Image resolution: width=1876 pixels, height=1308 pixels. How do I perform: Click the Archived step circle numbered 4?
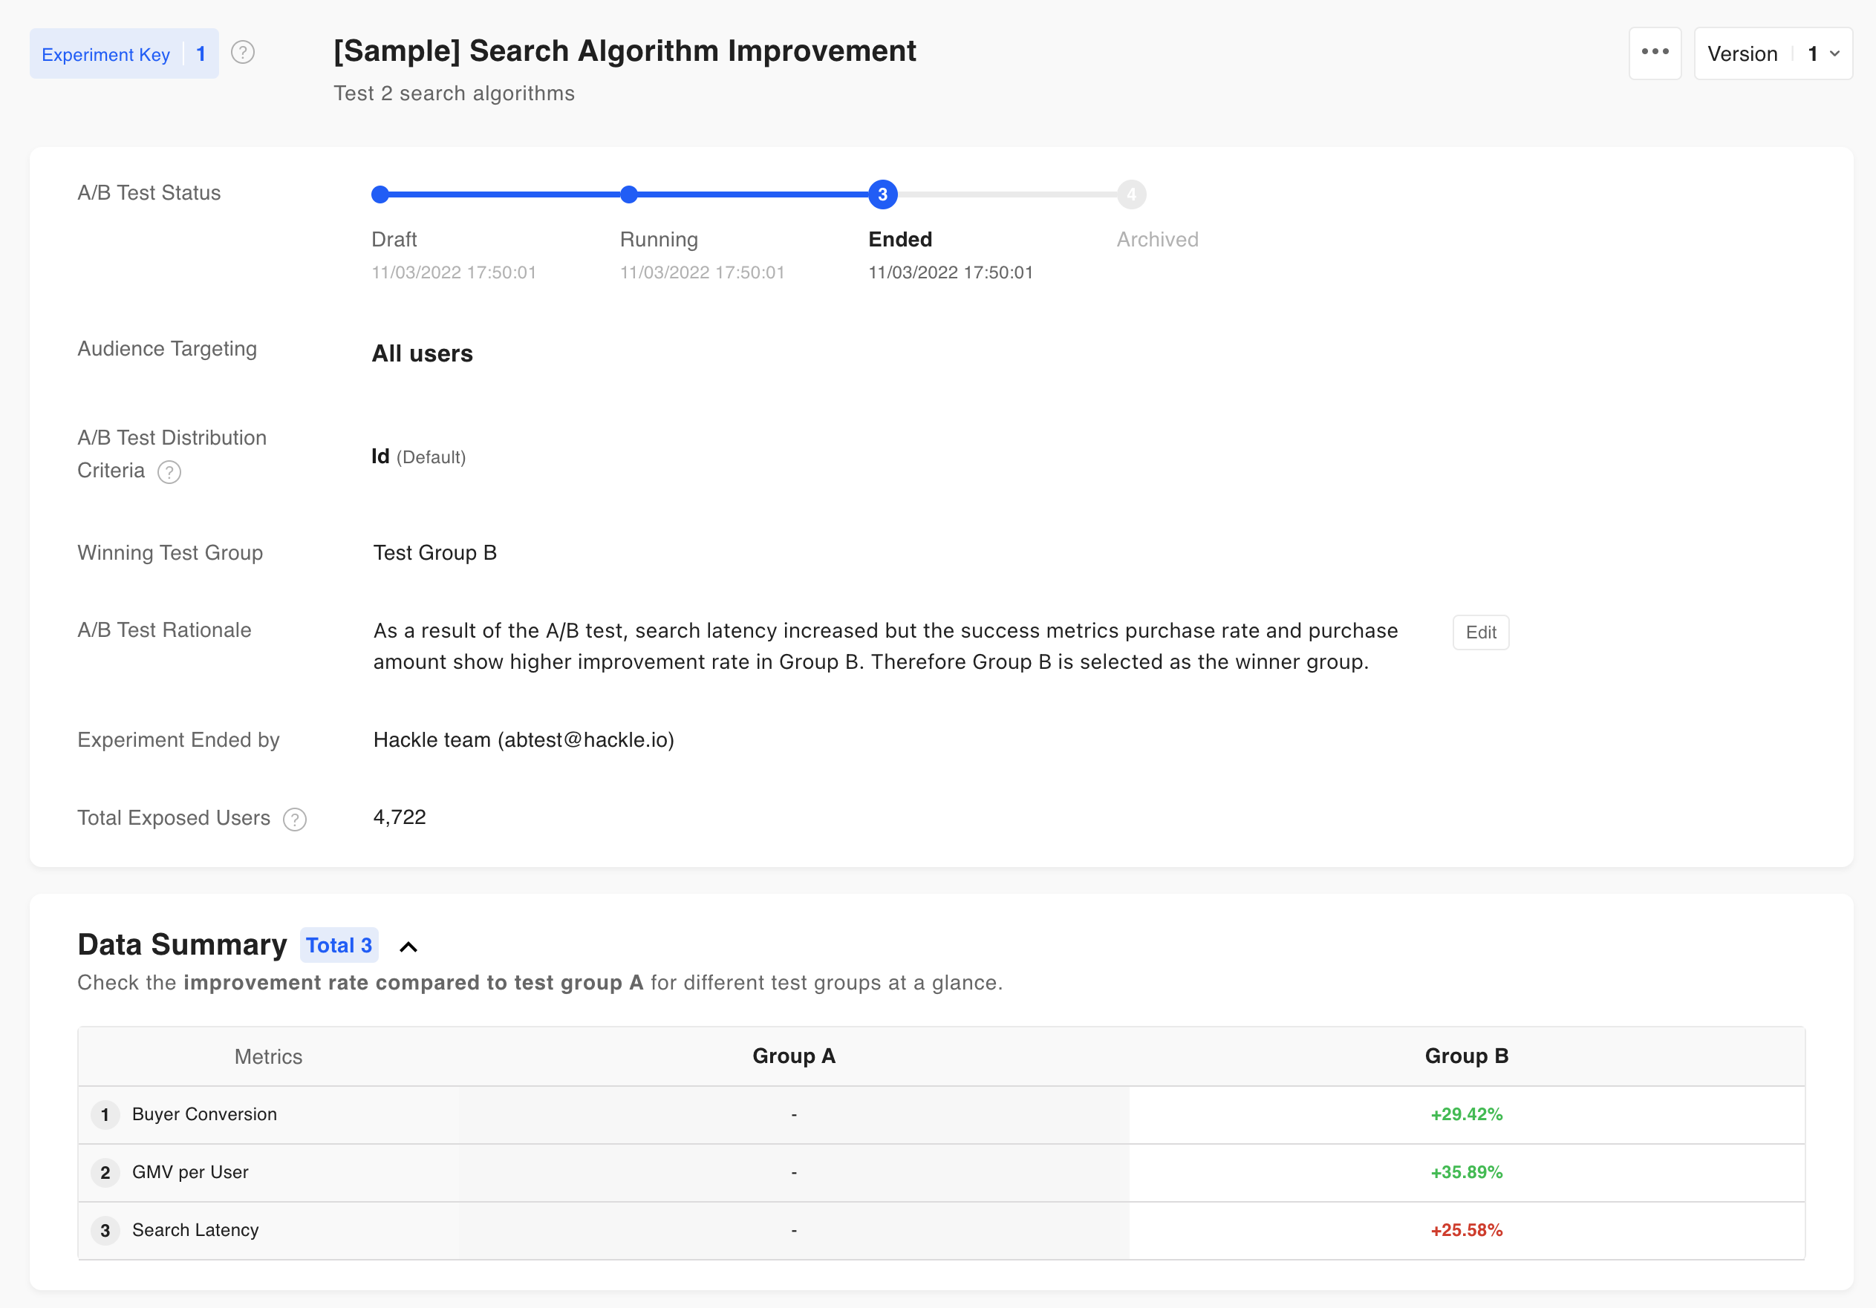[1131, 194]
